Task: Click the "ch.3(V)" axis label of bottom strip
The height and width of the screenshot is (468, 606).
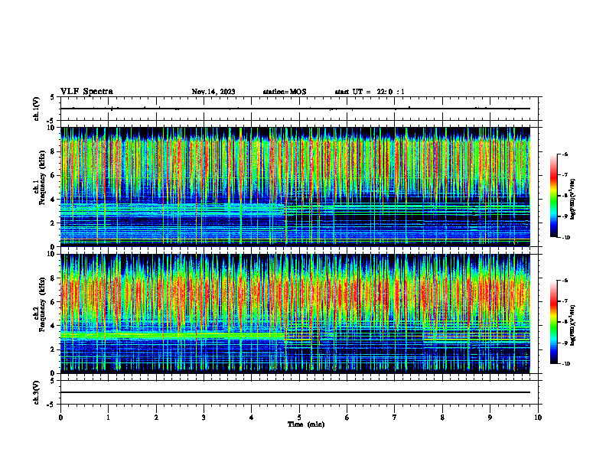Action: pos(37,392)
